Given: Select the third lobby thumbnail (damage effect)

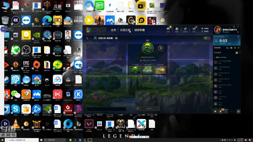Looking at the screenshot, I should click(160, 70).
